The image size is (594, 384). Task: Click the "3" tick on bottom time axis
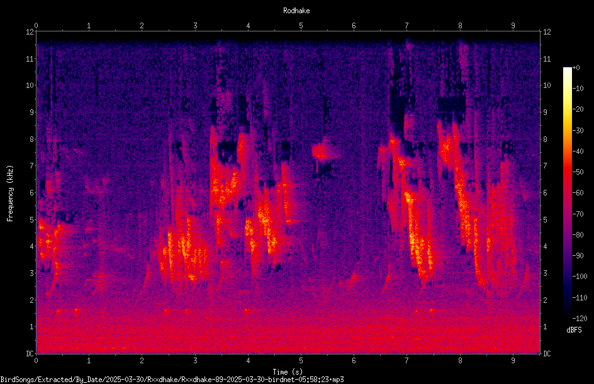click(x=195, y=361)
